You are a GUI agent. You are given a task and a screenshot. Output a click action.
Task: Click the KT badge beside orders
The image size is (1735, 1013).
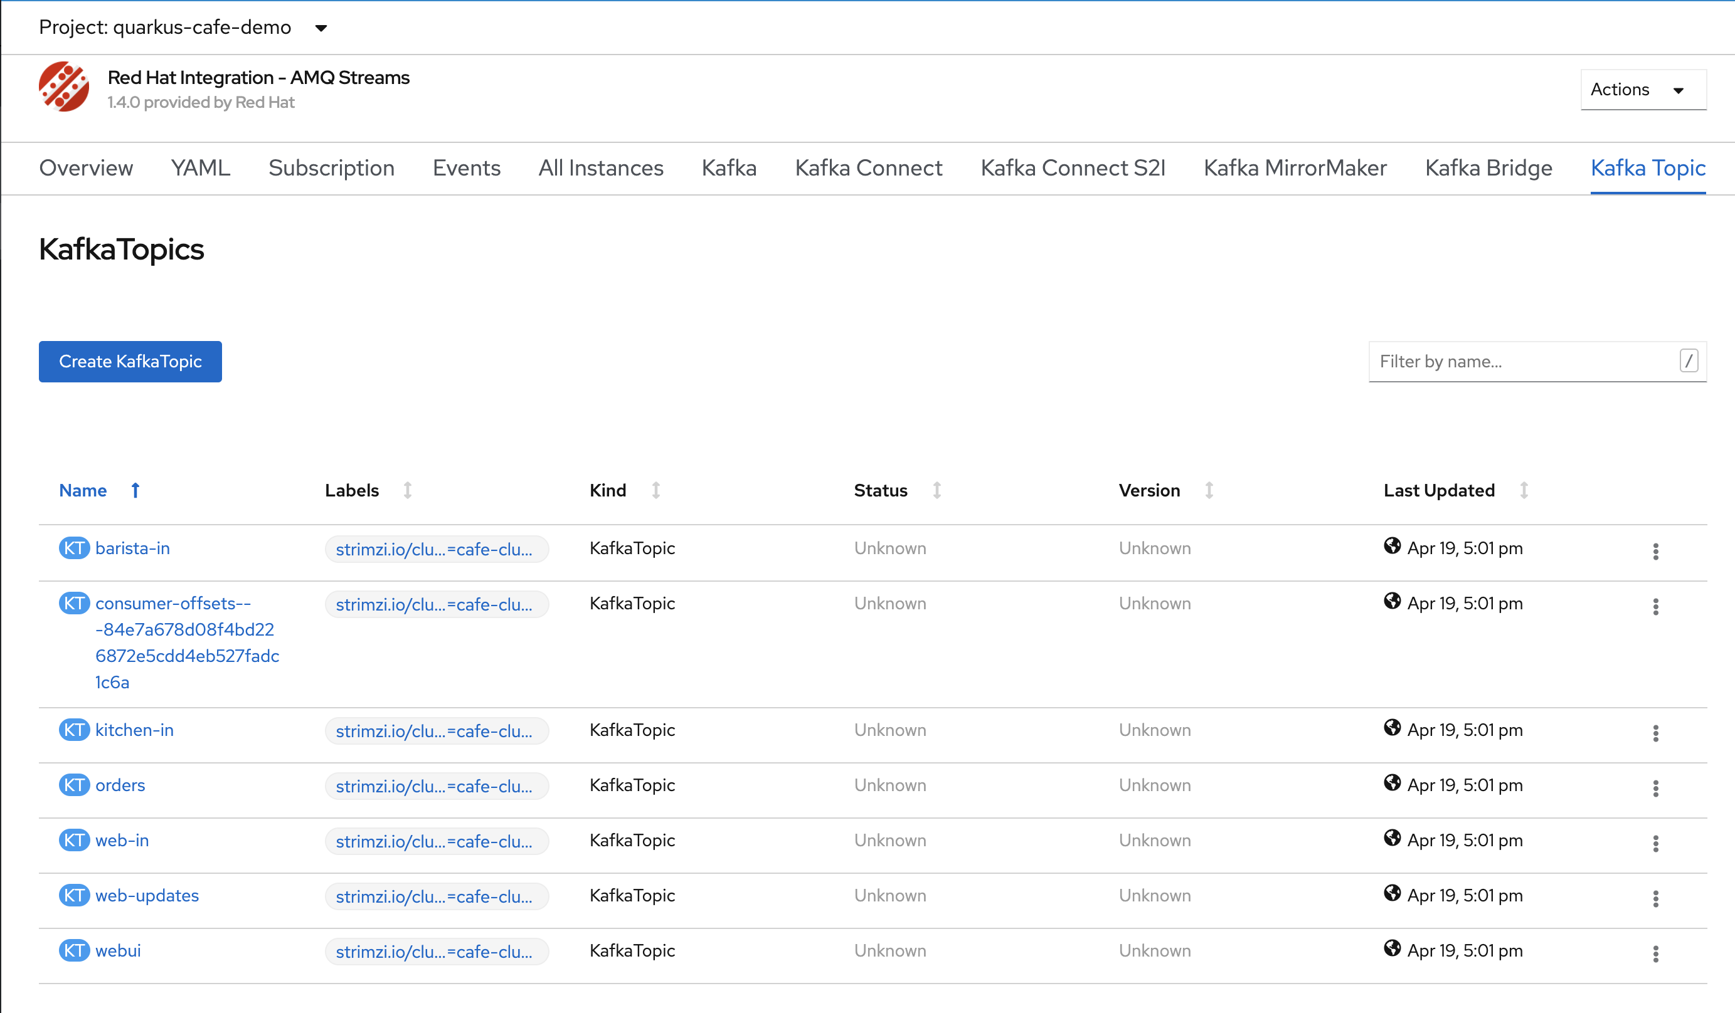(73, 785)
